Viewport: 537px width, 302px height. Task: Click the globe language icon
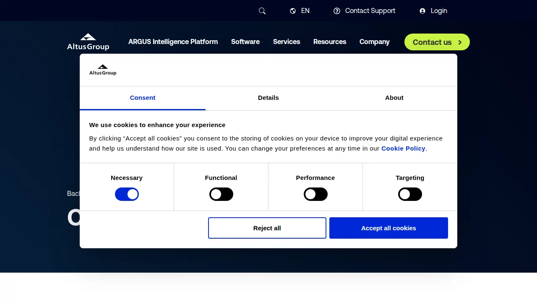point(293,11)
